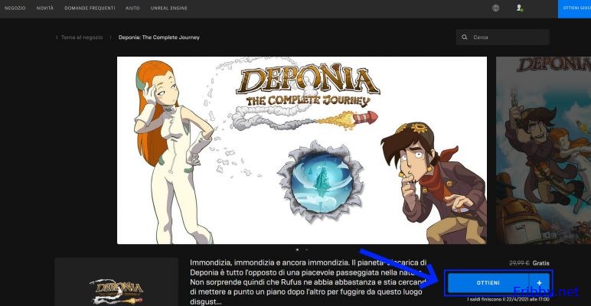Click the back chevron before Torna al negozio
This screenshot has width=591, height=306.
point(57,37)
